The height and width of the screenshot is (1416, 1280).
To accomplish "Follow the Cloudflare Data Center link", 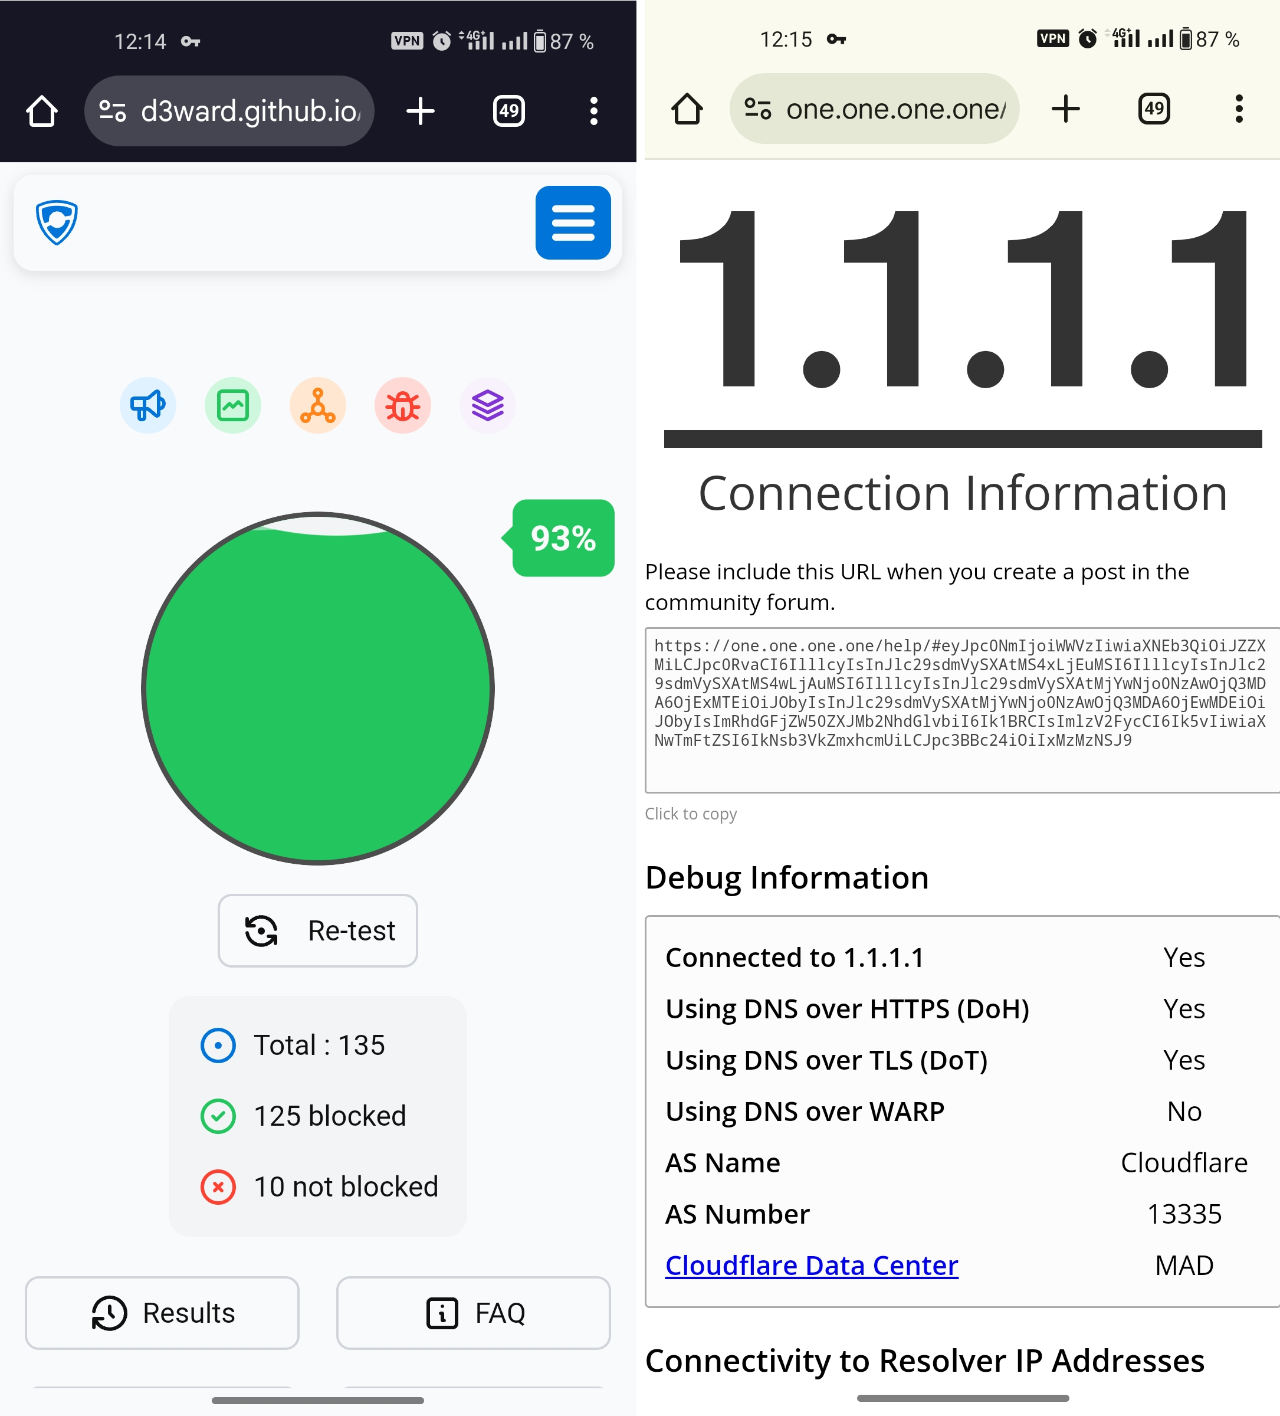I will (811, 1265).
